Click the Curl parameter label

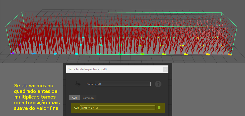click(x=76, y=108)
